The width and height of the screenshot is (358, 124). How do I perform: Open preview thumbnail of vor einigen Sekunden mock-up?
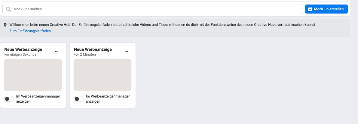click(x=33, y=75)
